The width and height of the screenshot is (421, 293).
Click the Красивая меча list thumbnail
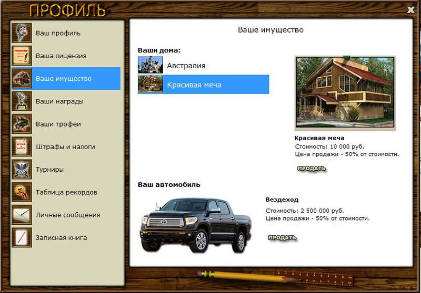pyautogui.click(x=151, y=84)
